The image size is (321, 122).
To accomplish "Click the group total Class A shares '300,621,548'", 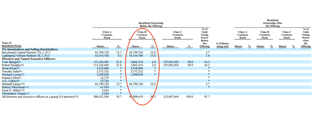I will 101,97.
